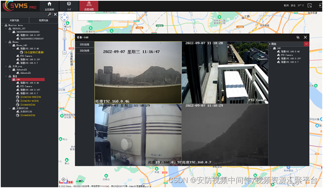Click the 直连 hierarchy icon

pyautogui.click(x=10, y=76)
